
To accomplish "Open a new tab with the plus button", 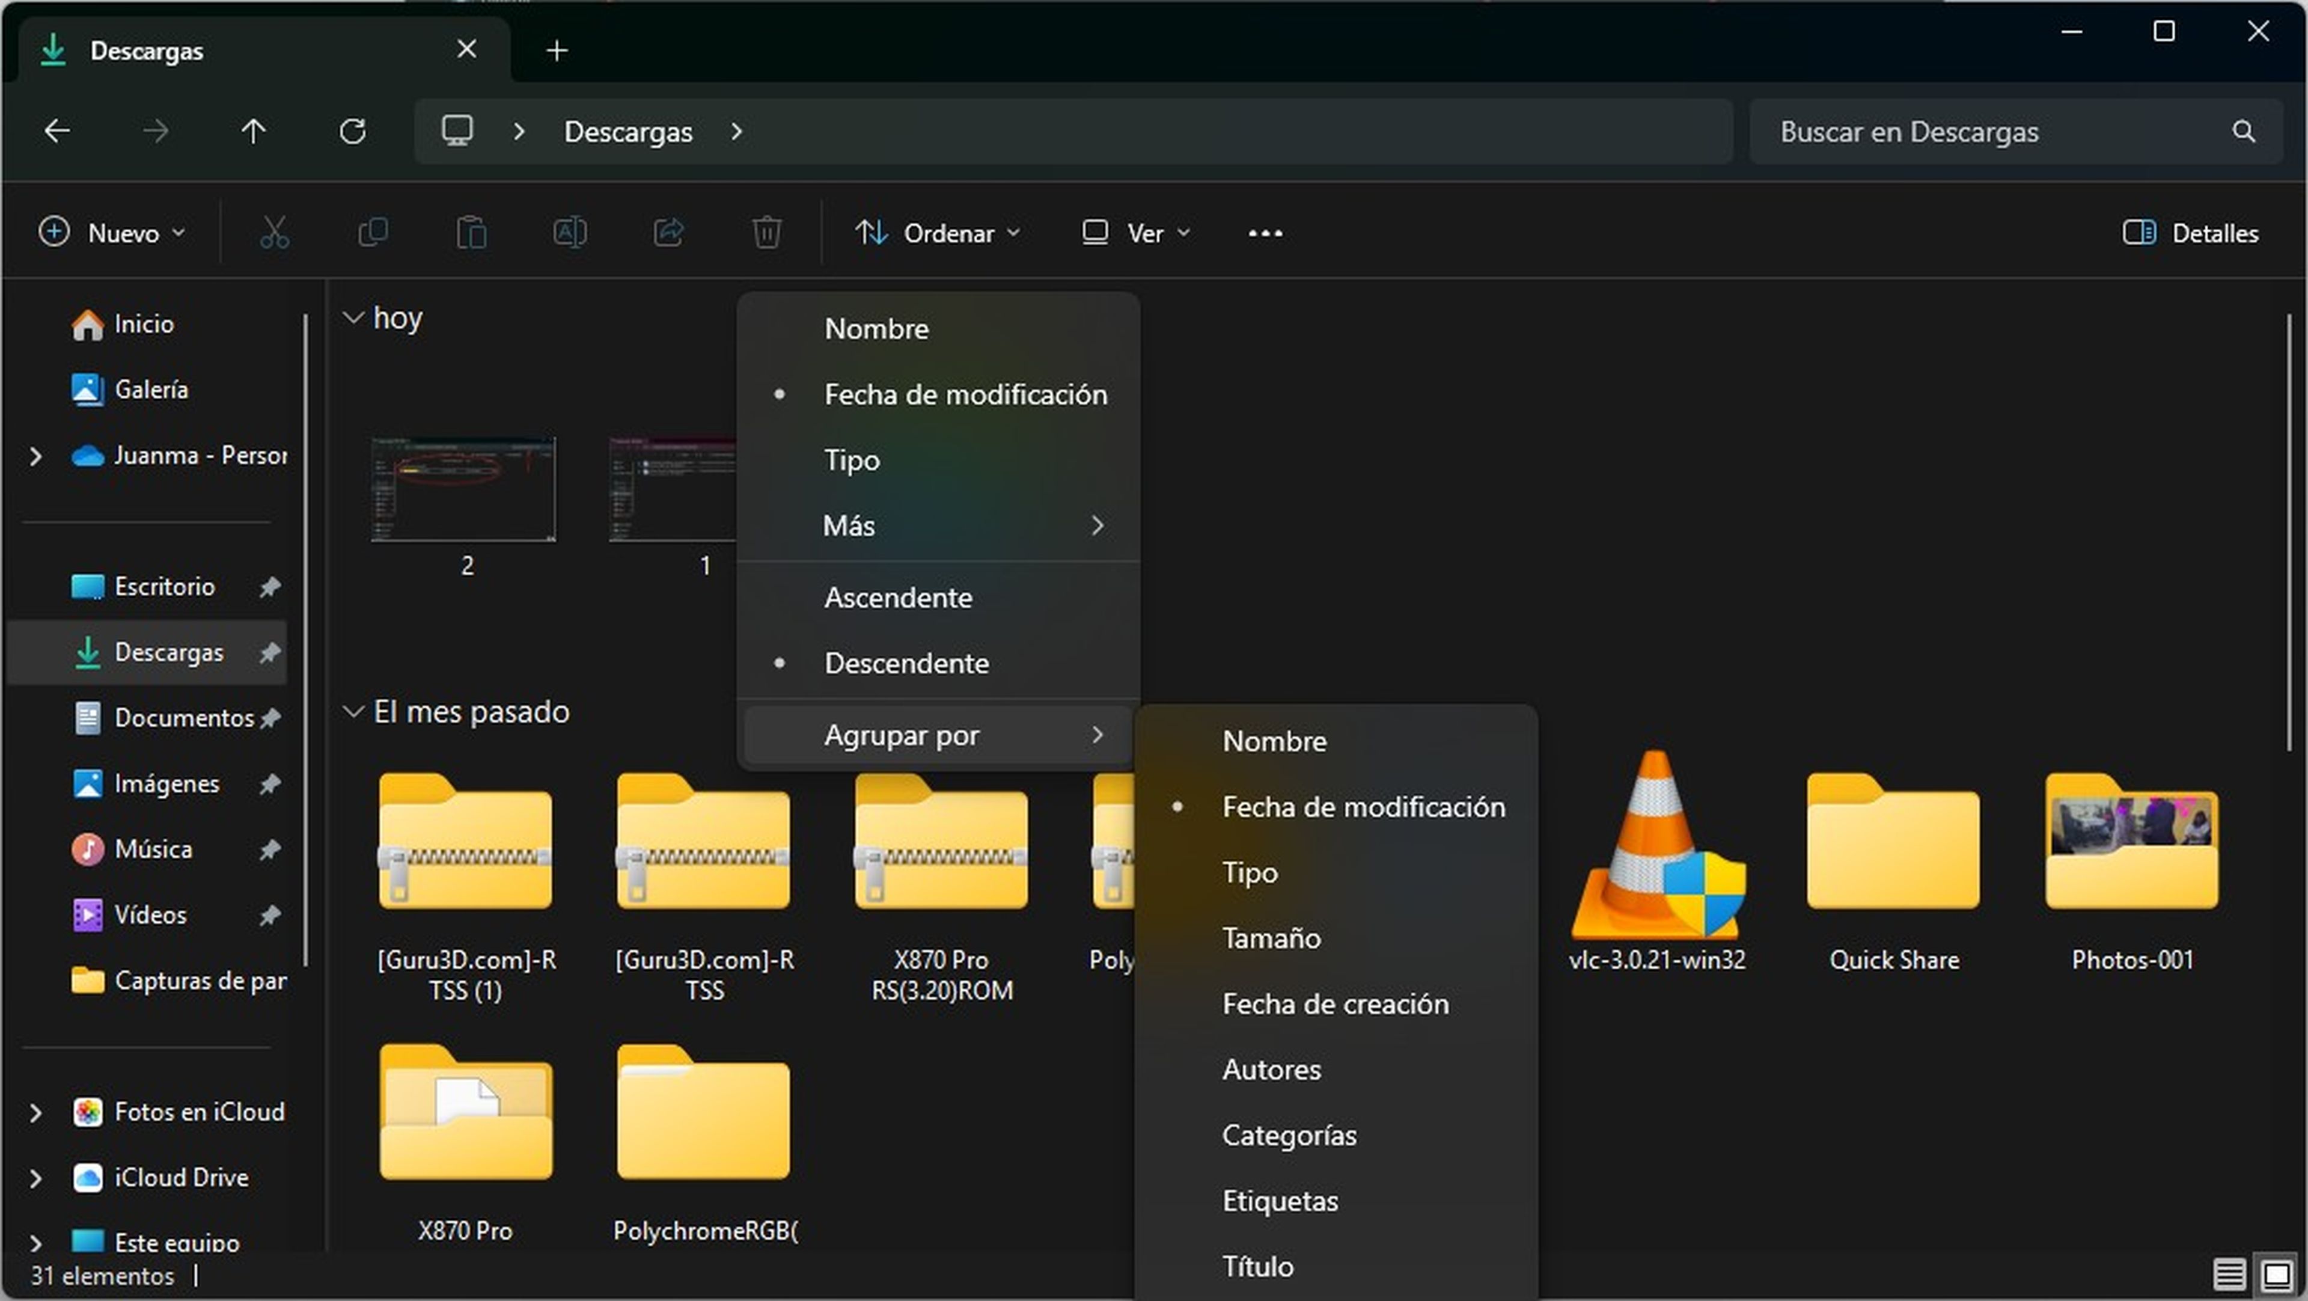I will pyautogui.click(x=557, y=50).
